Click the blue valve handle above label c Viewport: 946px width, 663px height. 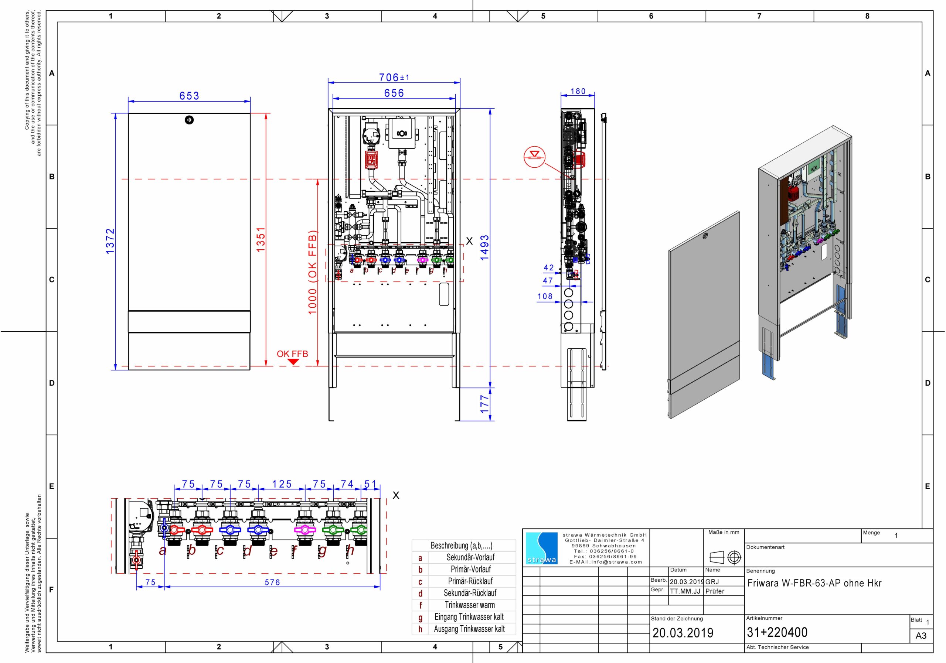[x=230, y=530]
